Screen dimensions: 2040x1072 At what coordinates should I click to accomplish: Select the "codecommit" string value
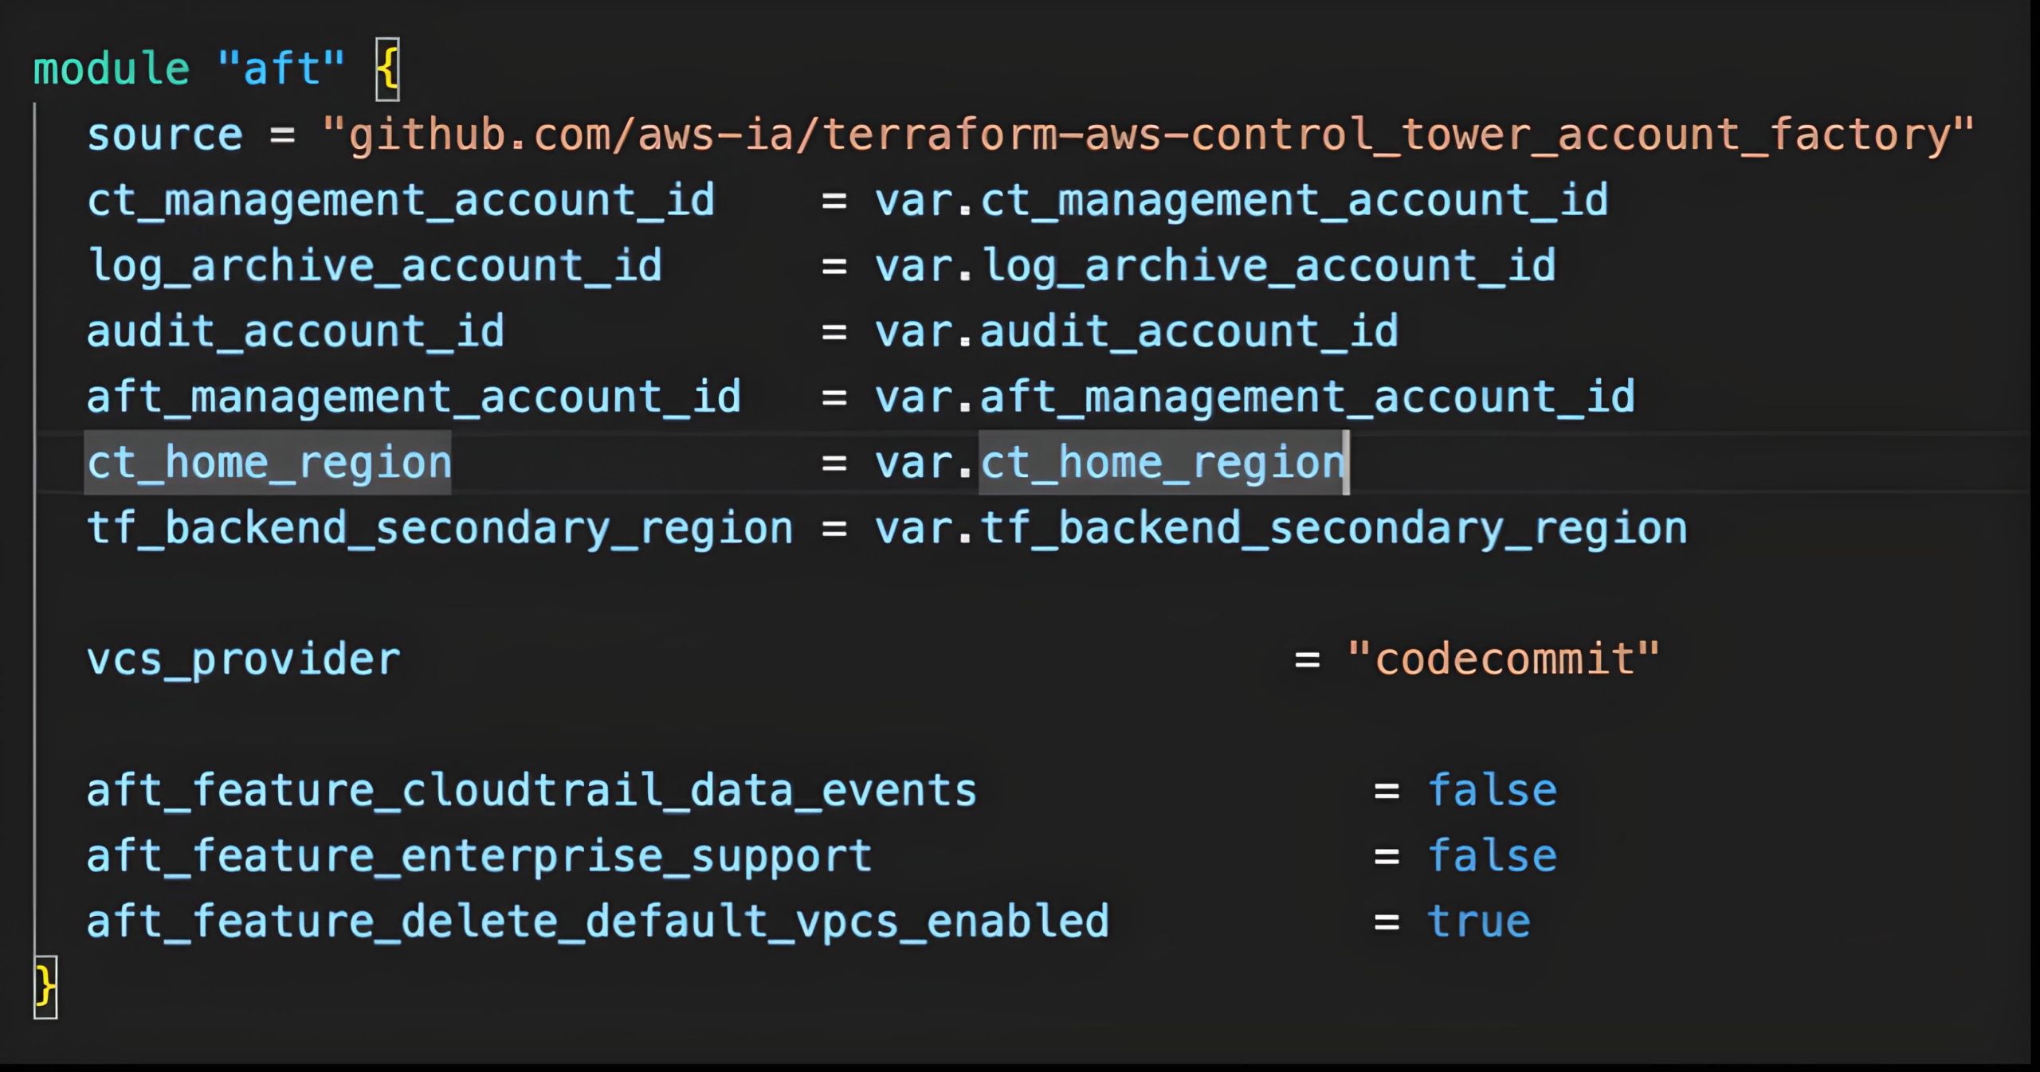[x=1504, y=659]
